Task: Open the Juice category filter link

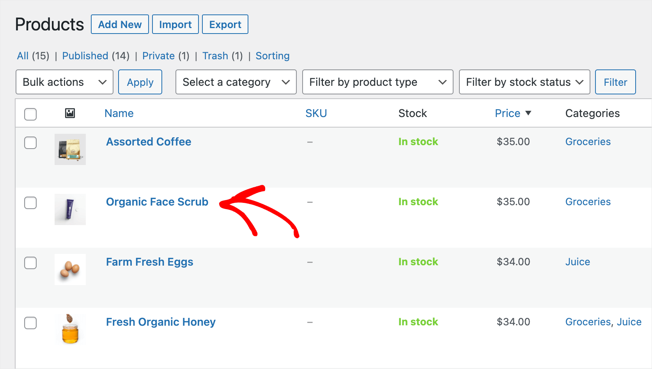Action: (578, 262)
